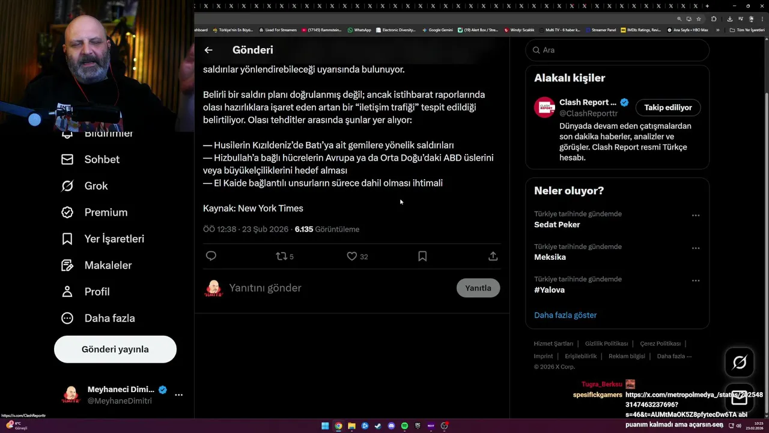This screenshot has height=433, width=769.
Task: Open browser downloads icon
Action: point(731,19)
